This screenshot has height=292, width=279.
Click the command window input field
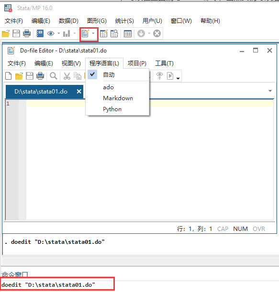pyautogui.click(x=140, y=285)
